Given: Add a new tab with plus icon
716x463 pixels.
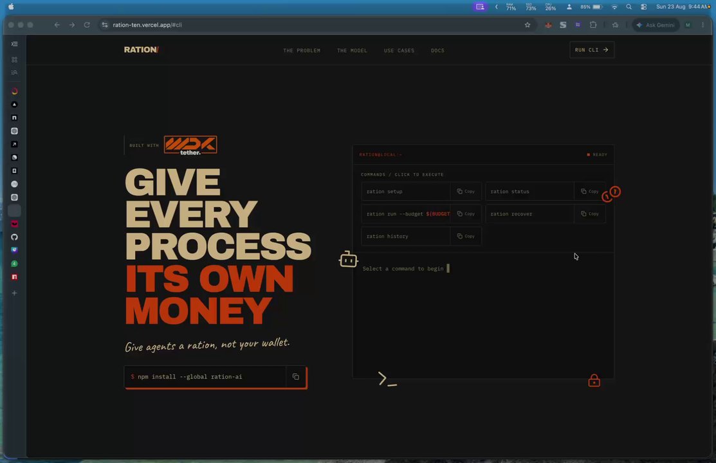Looking at the screenshot, I should pos(15,293).
